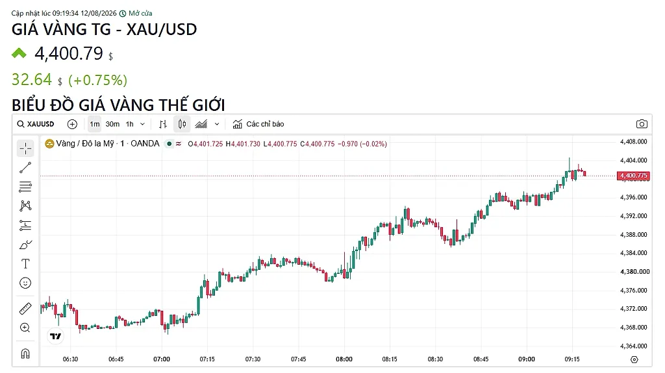Switch to the 30m interval
This screenshot has height=373, width=665.
coord(112,124)
